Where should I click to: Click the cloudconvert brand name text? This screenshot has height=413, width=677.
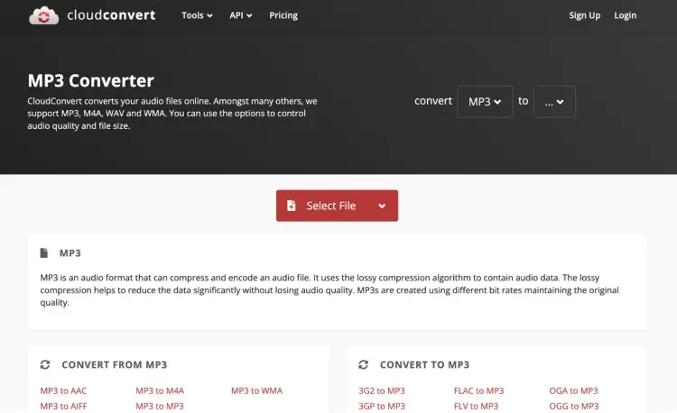pos(111,15)
